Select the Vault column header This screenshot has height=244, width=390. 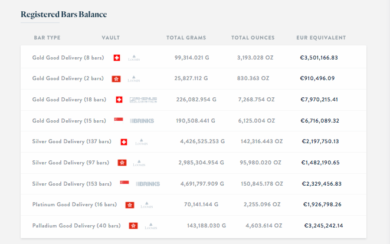pyautogui.click(x=111, y=38)
